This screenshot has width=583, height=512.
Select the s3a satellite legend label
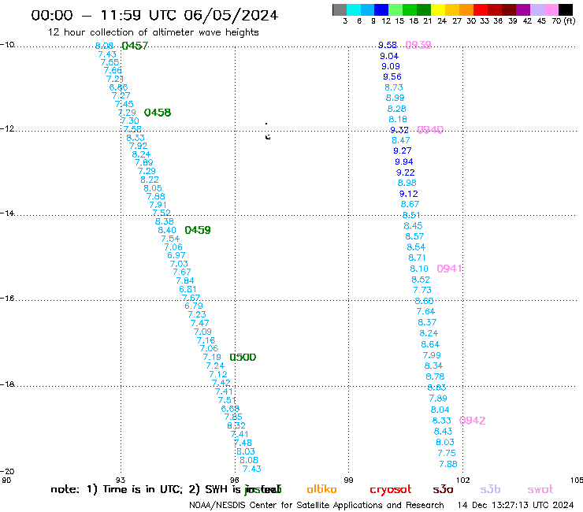[x=443, y=489]
